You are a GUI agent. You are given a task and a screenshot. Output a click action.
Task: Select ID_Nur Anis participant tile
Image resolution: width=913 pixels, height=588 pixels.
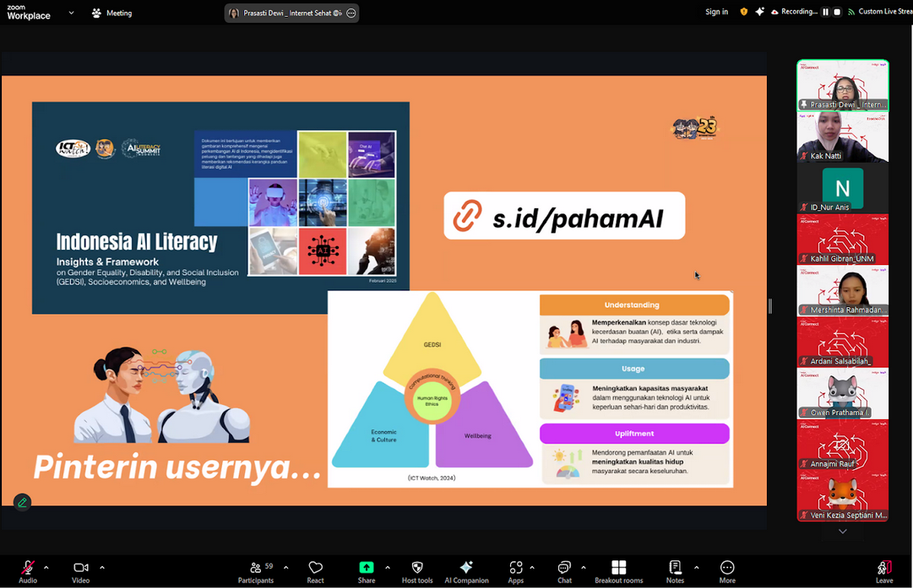click(x=843, y=188)
